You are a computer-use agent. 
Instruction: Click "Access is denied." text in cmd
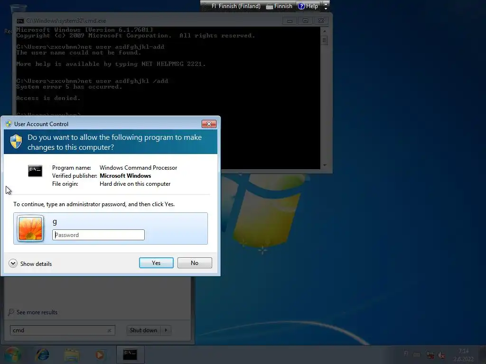click(48, 98)
